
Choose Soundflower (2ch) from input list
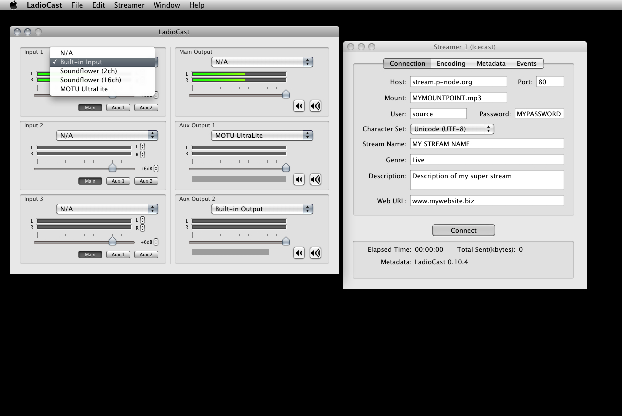[x=89, y=71]
